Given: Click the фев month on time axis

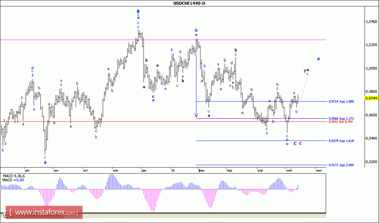Looking at the screenshot, I should [201, 171].
